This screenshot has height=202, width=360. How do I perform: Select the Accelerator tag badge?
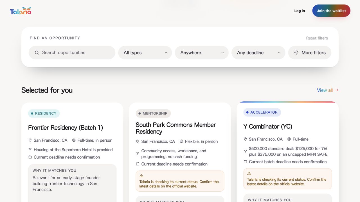262,112
